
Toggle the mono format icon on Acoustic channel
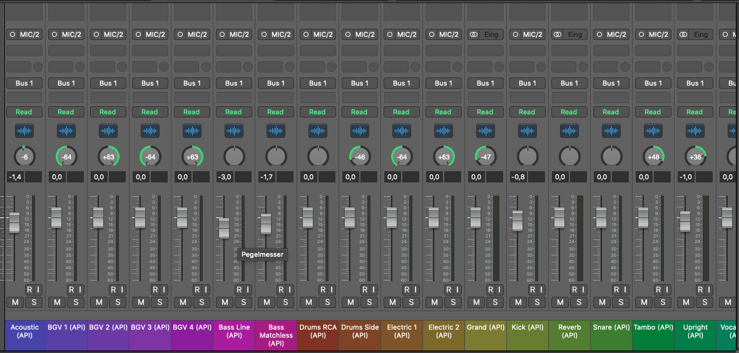pos(13,34)
